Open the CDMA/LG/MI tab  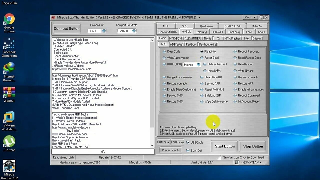click(x=232, y=26)
